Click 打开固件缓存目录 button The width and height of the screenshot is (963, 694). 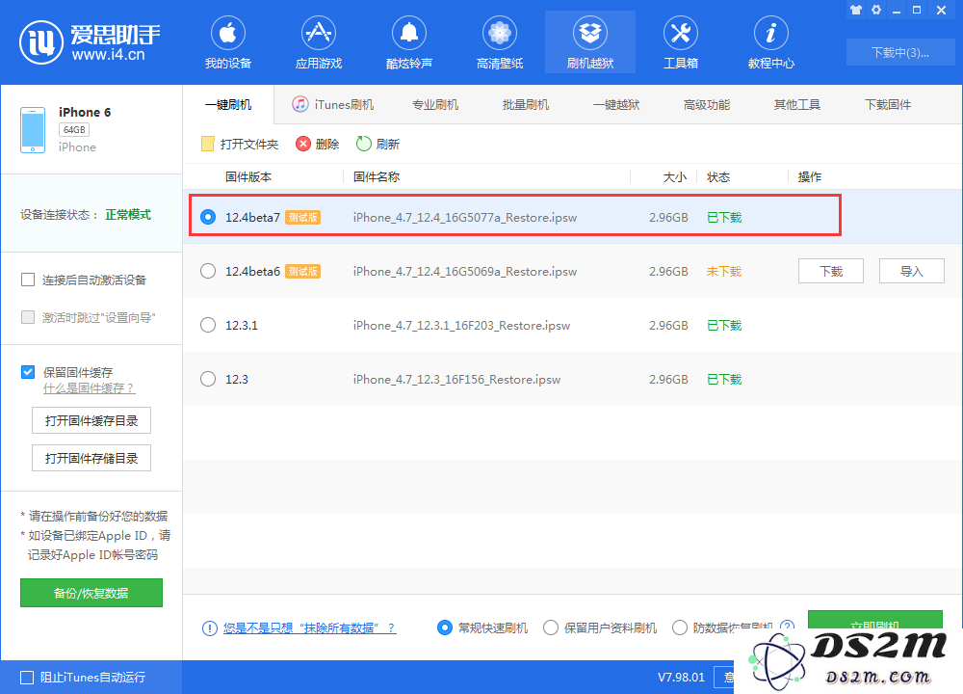click(x=91, y=420)
